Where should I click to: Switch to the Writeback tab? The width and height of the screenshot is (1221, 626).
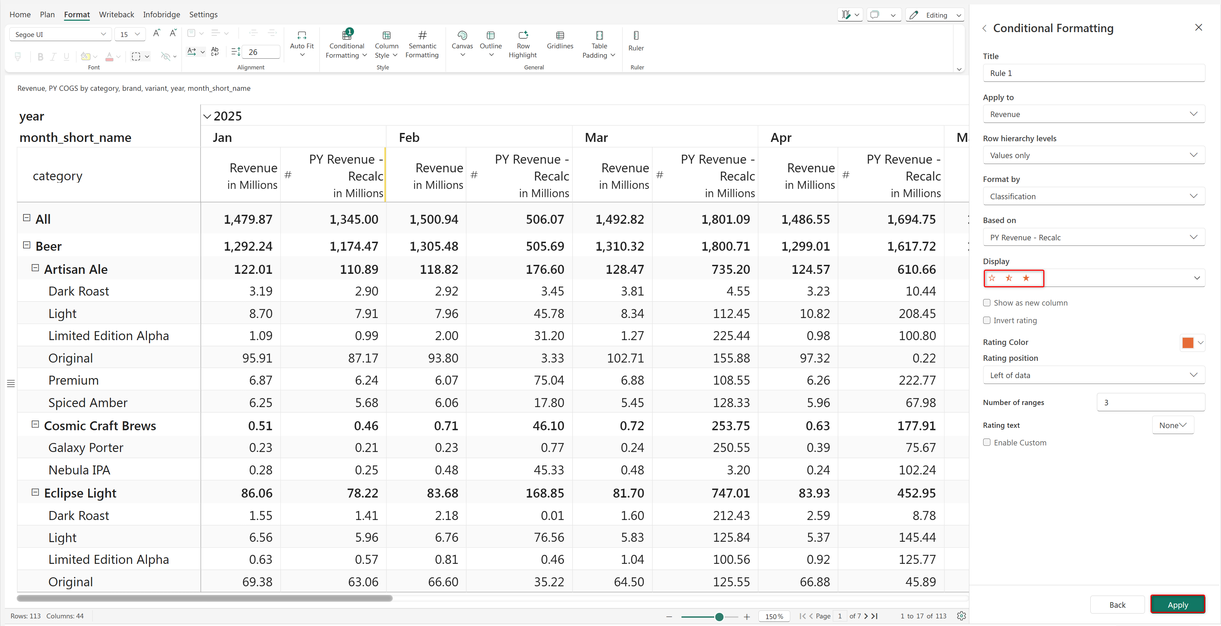(x=116, y=15)
